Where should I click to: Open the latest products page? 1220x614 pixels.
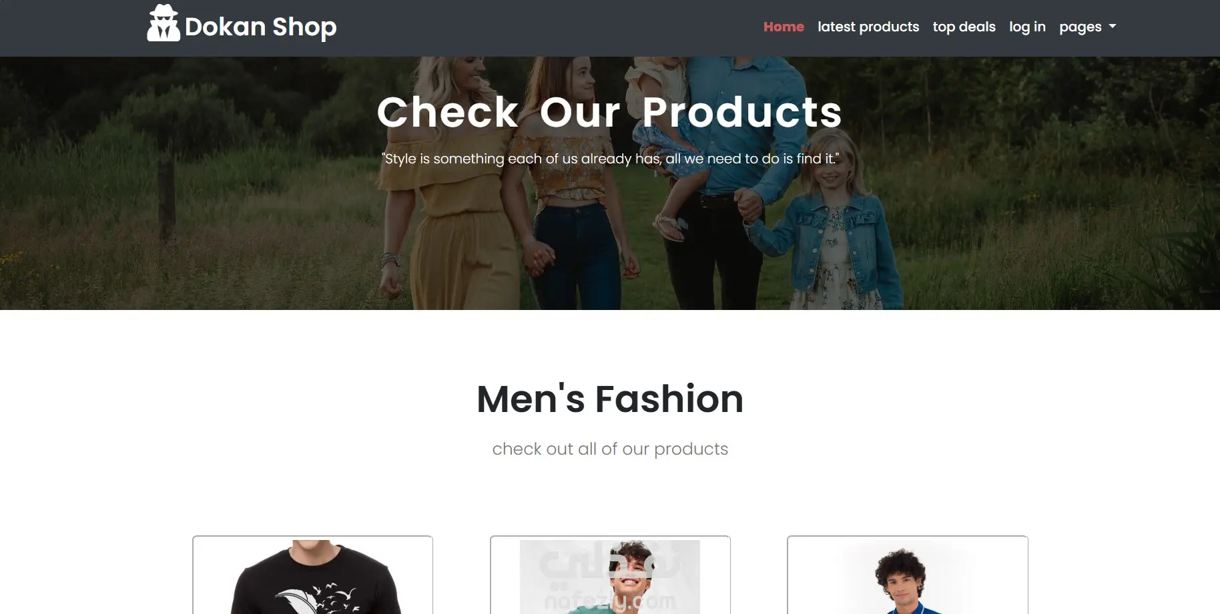pos(868,27)
